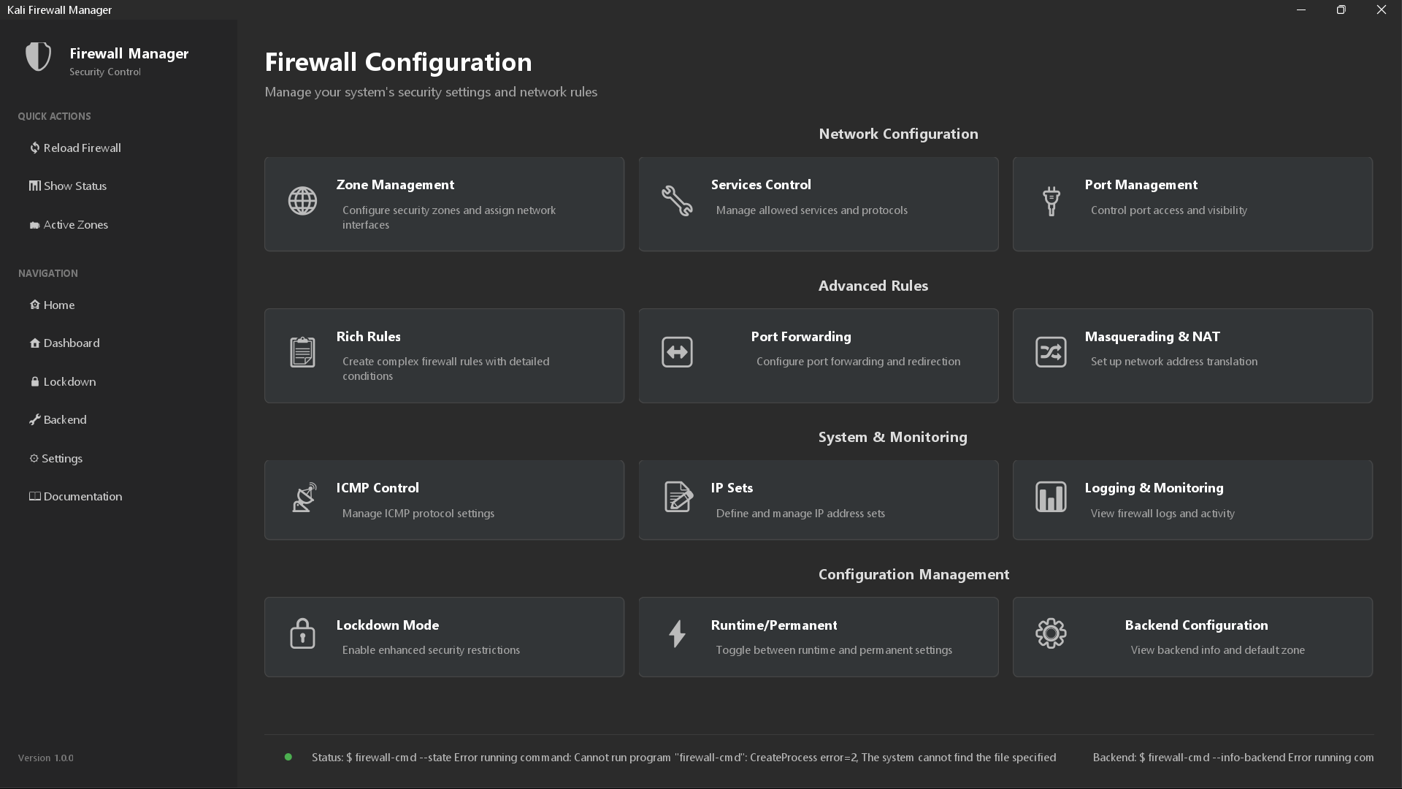Open Settings from the navigation panel
This screenshot has height=789, width=1402.
pyautogui.click(x=56, y=458)
